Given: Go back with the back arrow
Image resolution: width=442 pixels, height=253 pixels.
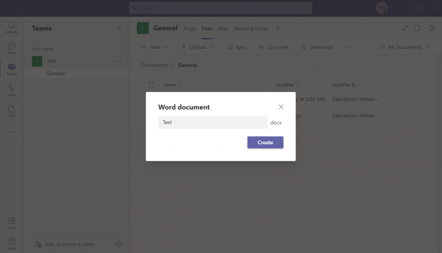Looking at the screenshot, I should coord(6,8).
